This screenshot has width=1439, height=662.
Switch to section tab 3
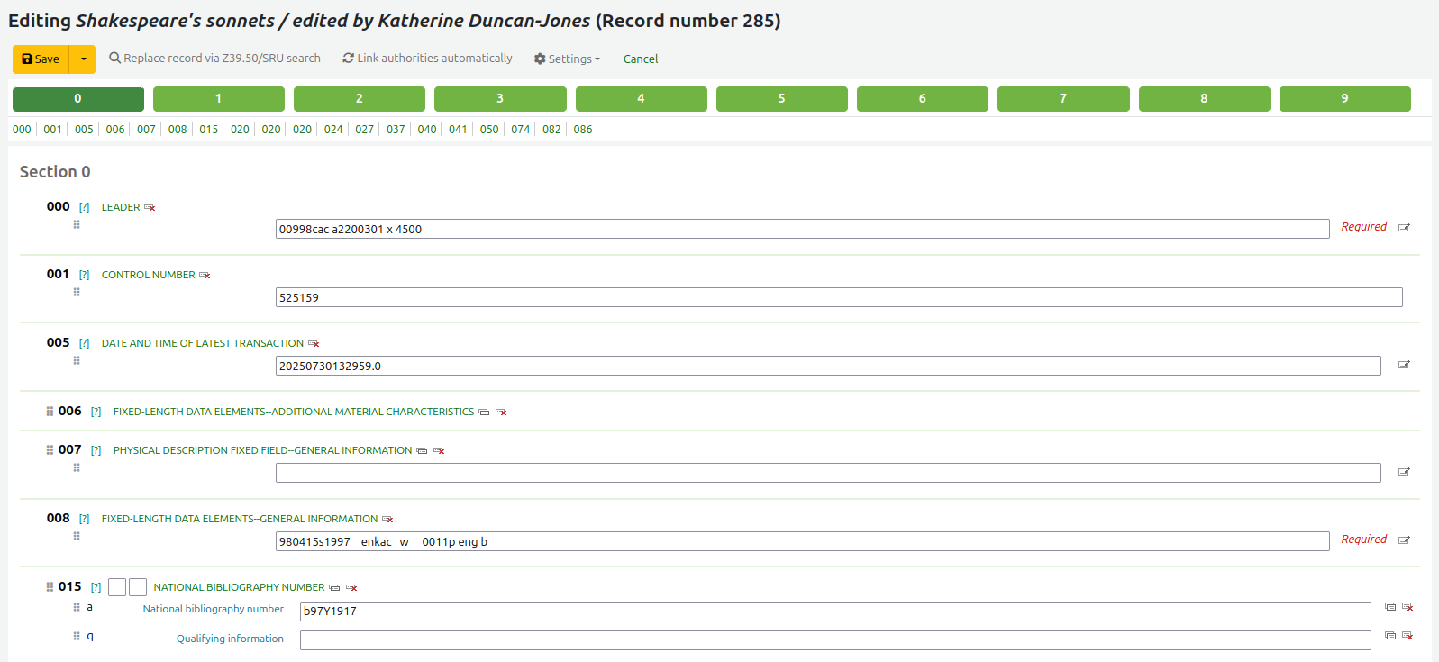point(500,99)
